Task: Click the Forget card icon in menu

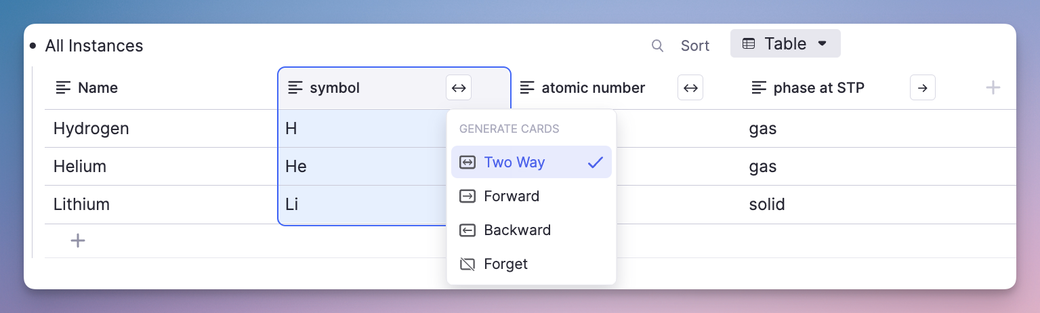Action: coord(467,264)
